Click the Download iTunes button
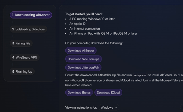 click(x=79, y=92)
